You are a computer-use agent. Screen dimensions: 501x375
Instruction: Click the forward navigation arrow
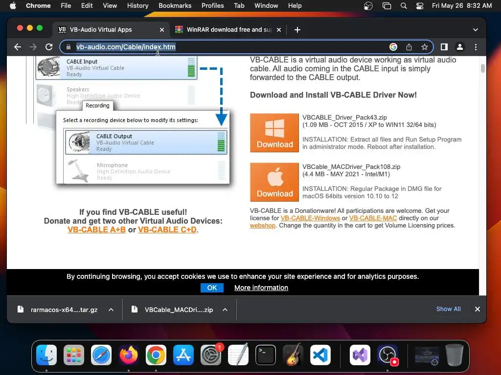[x=33, y=47]
